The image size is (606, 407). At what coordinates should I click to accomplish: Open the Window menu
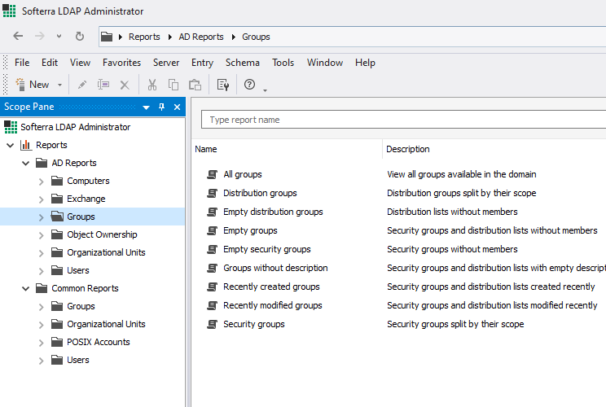point(325,63)
